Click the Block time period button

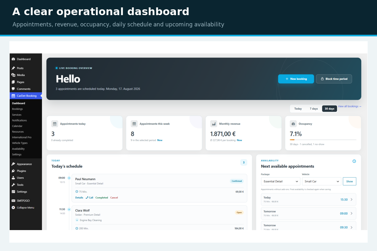coord(334,79)
